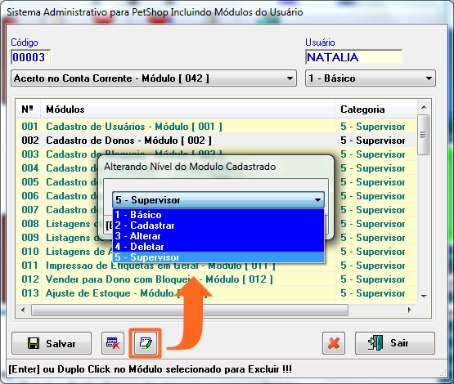Click the vertical scrollbar down arrow
Viewport: 454px width, 384px height.
[x=424, y=296]
